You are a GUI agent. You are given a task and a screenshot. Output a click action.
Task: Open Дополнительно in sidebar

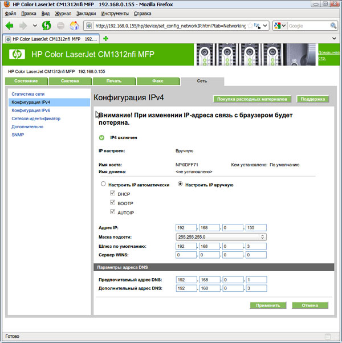pos(27,126)
